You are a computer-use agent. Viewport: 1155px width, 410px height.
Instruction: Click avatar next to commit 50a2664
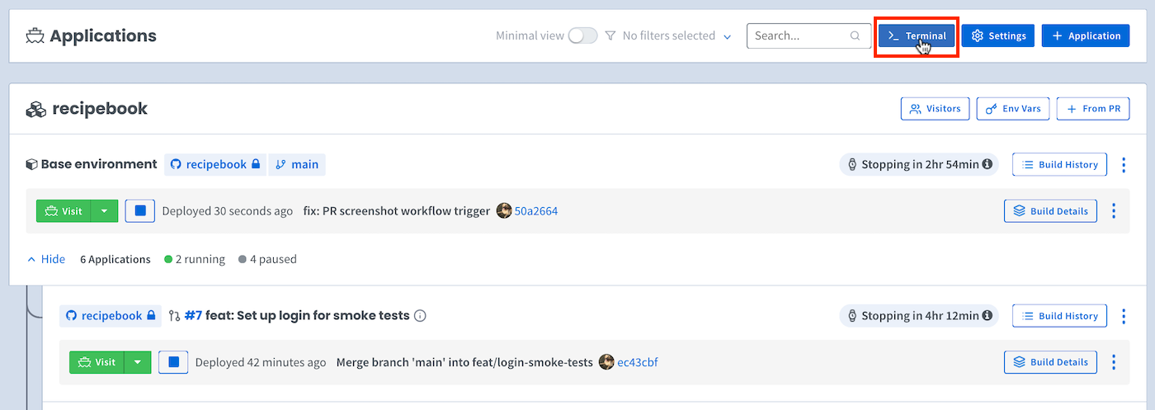pos(504,211)
